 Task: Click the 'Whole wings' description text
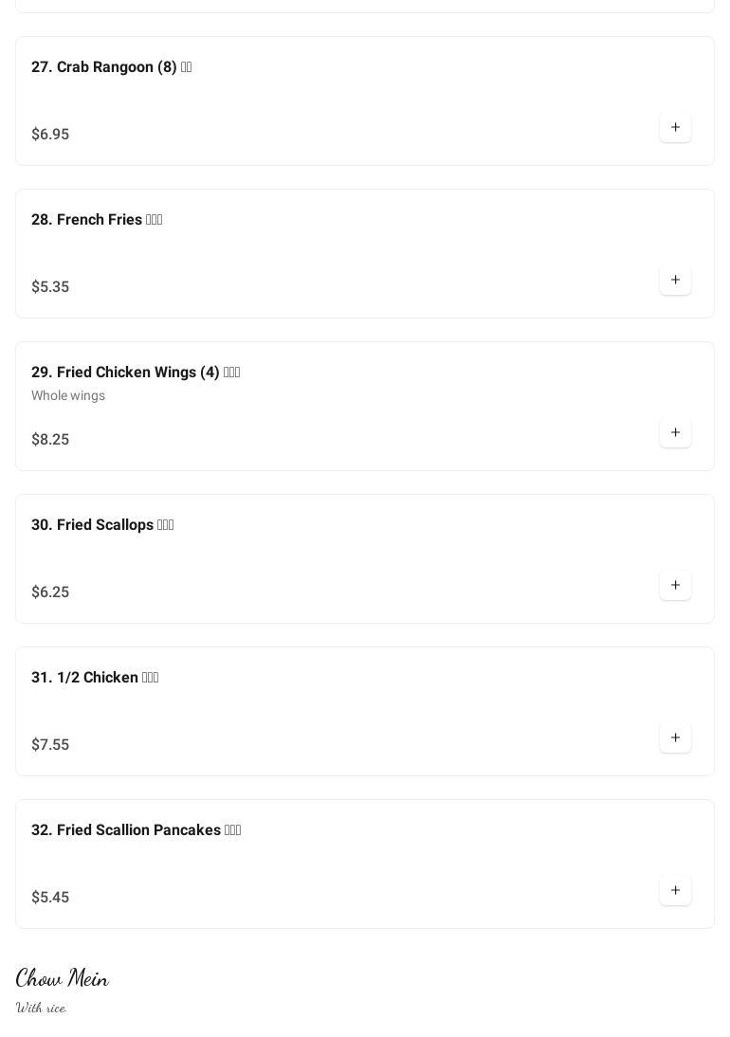(x=68, y=396)
